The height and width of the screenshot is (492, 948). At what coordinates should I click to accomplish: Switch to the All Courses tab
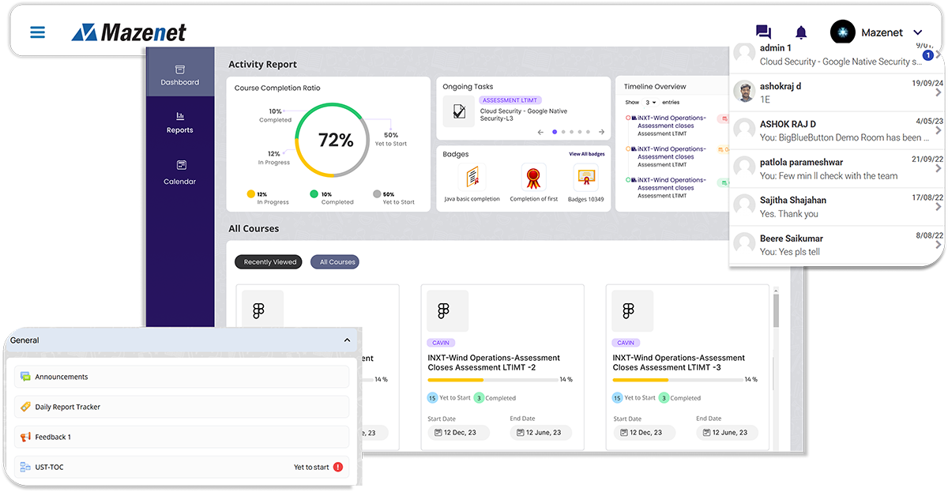[334, 261]
